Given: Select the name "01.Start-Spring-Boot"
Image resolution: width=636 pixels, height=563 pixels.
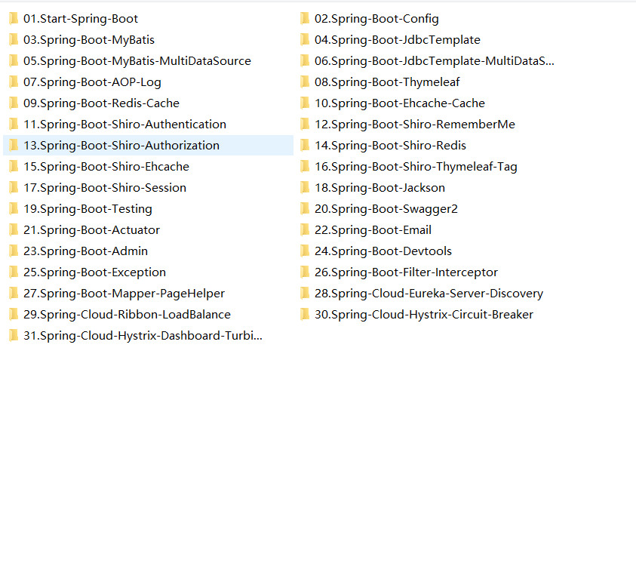Looking at the screenshot, I should (x=81, y=19).
